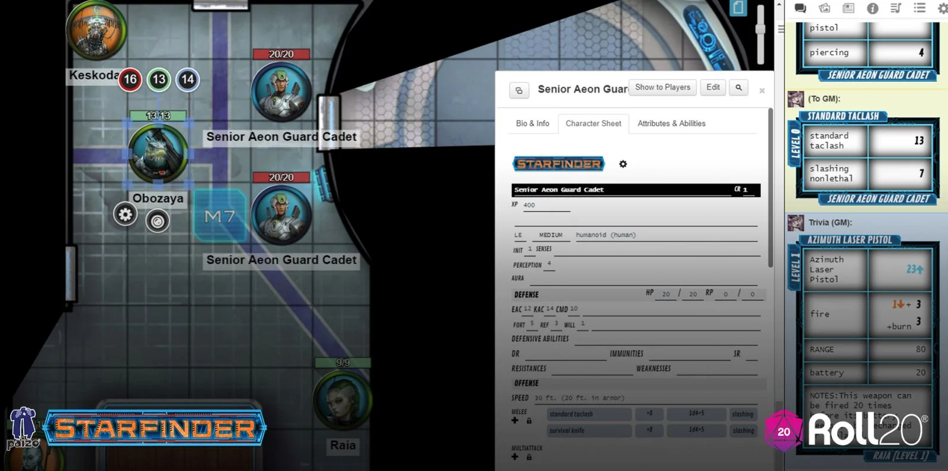
Task: Click the EAC 12 value
Action: [x=527, y=309]
